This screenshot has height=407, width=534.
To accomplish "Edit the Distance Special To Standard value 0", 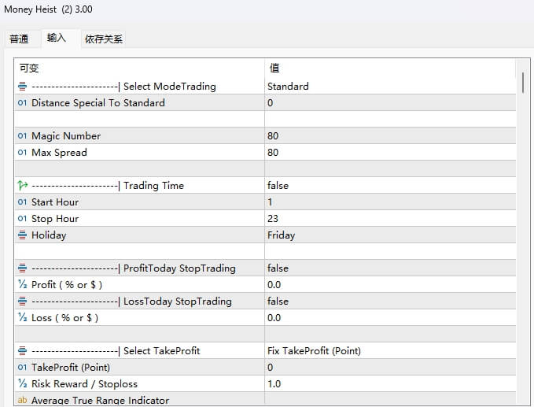I will point(390,103).
